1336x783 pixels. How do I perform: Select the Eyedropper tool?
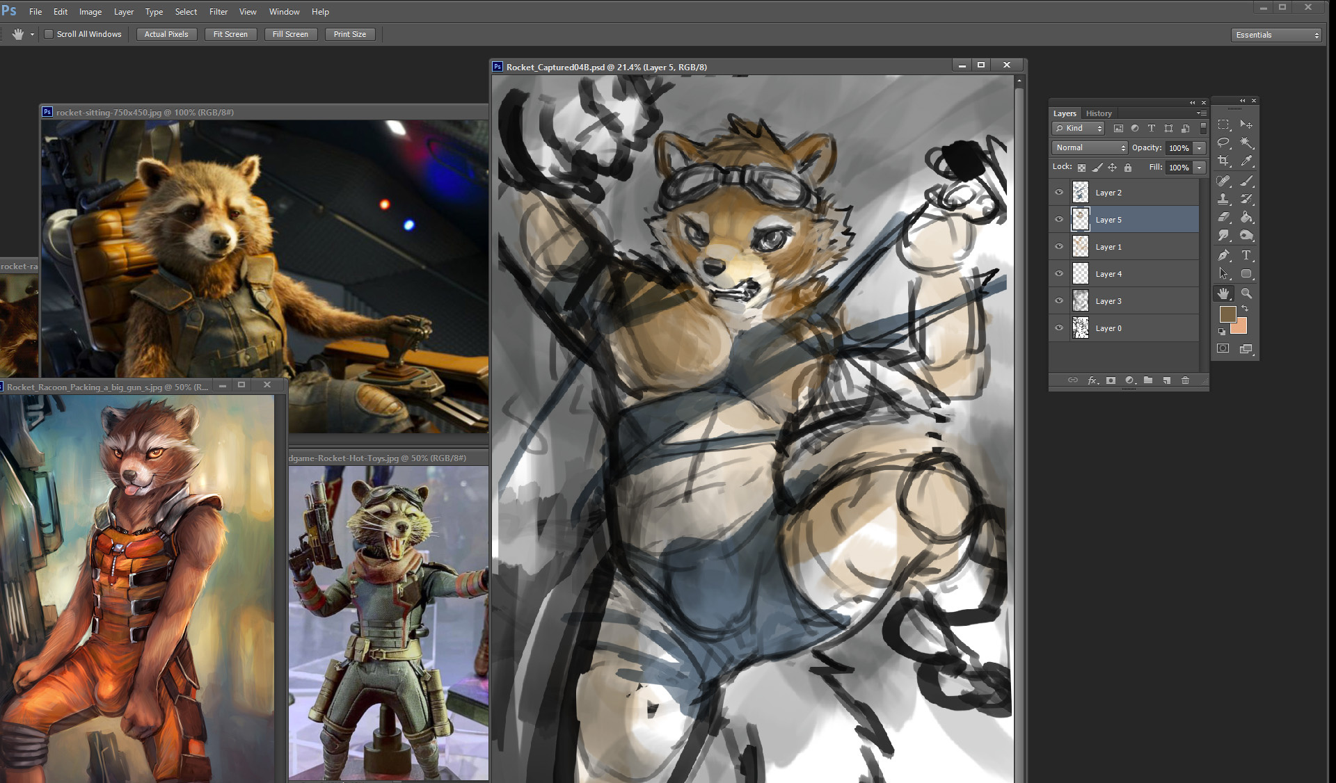tap(1246, 161)
